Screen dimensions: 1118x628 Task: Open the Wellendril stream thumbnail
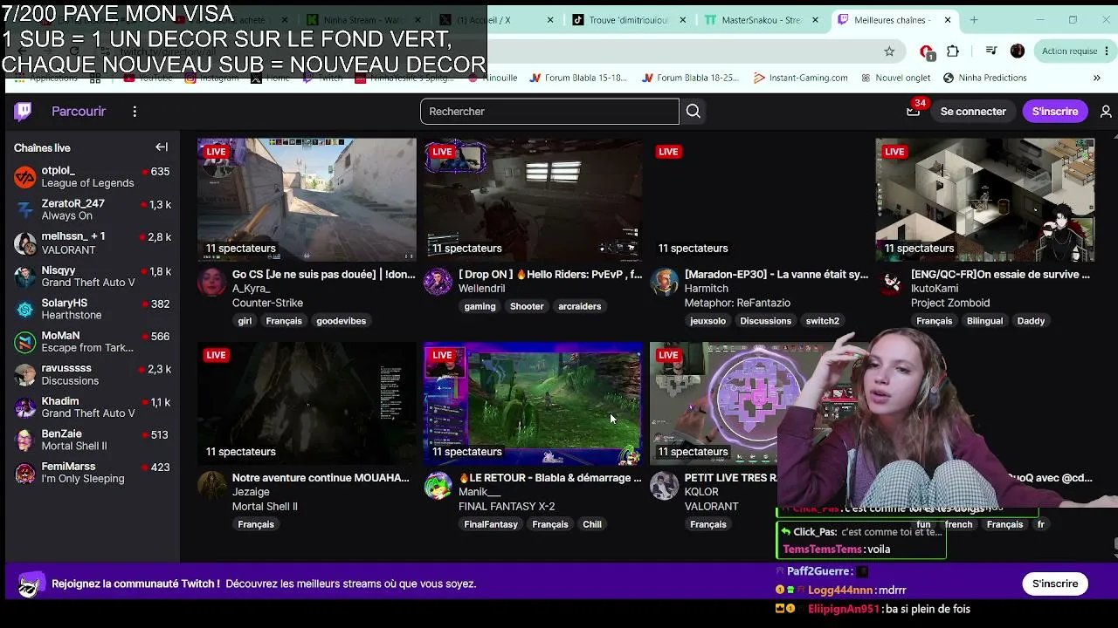tap(533, 200)
